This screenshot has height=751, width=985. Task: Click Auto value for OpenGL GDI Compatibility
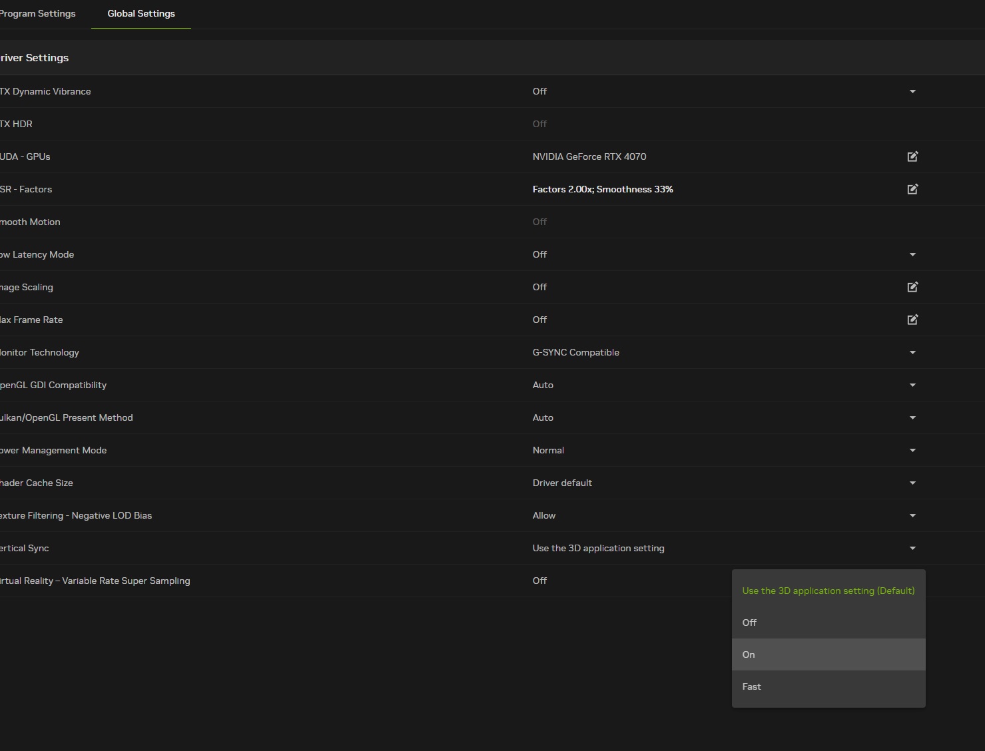(x=543, y=385)
